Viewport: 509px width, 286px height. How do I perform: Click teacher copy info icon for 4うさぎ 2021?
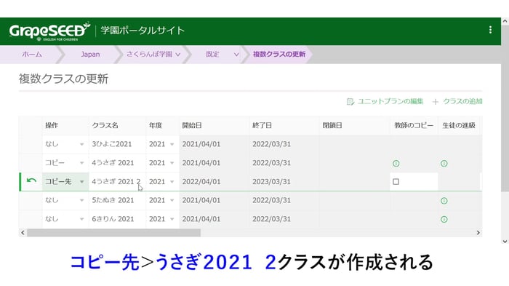(x=396, y=163)
